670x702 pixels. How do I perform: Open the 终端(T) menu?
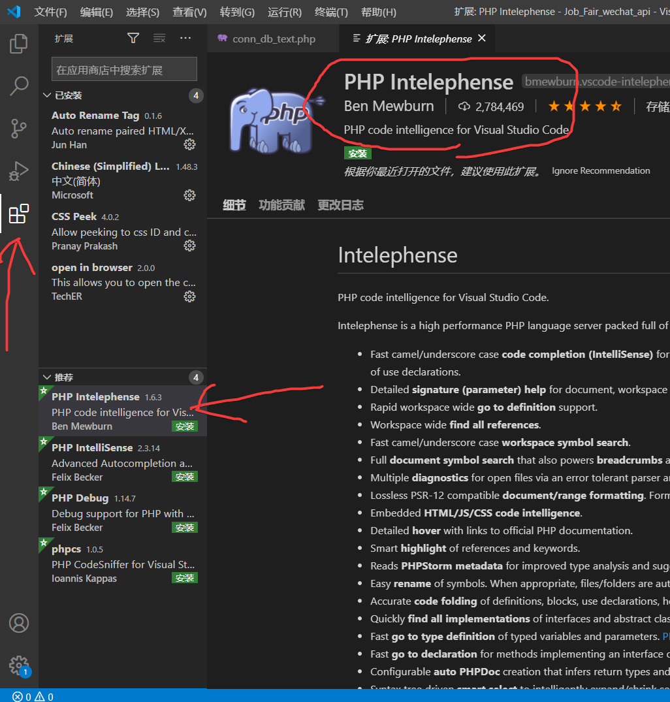pyautogui.click(x=331, y=12)
